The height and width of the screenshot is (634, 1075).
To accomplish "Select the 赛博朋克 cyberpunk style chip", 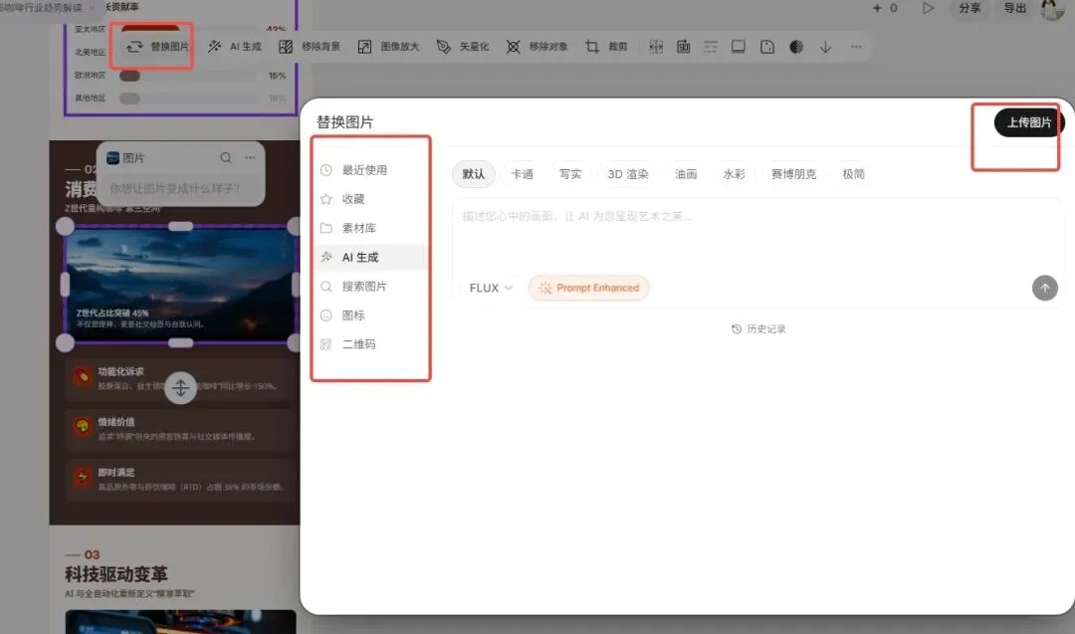I will pos(793,174).
